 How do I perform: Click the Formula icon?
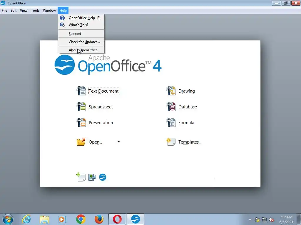[x=171, y=123]
